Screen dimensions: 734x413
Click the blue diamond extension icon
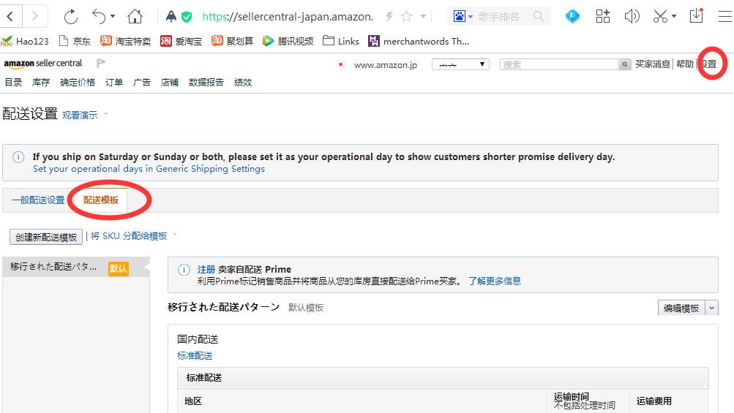[x=572, y=17]
